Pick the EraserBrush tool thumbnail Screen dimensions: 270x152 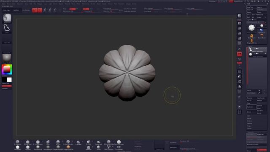coord(262,36)
